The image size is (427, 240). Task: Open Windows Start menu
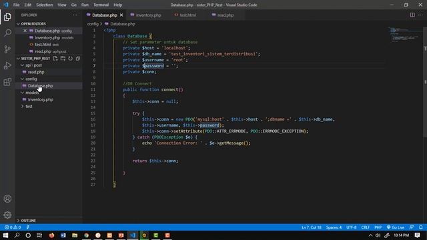coord(5,235)
